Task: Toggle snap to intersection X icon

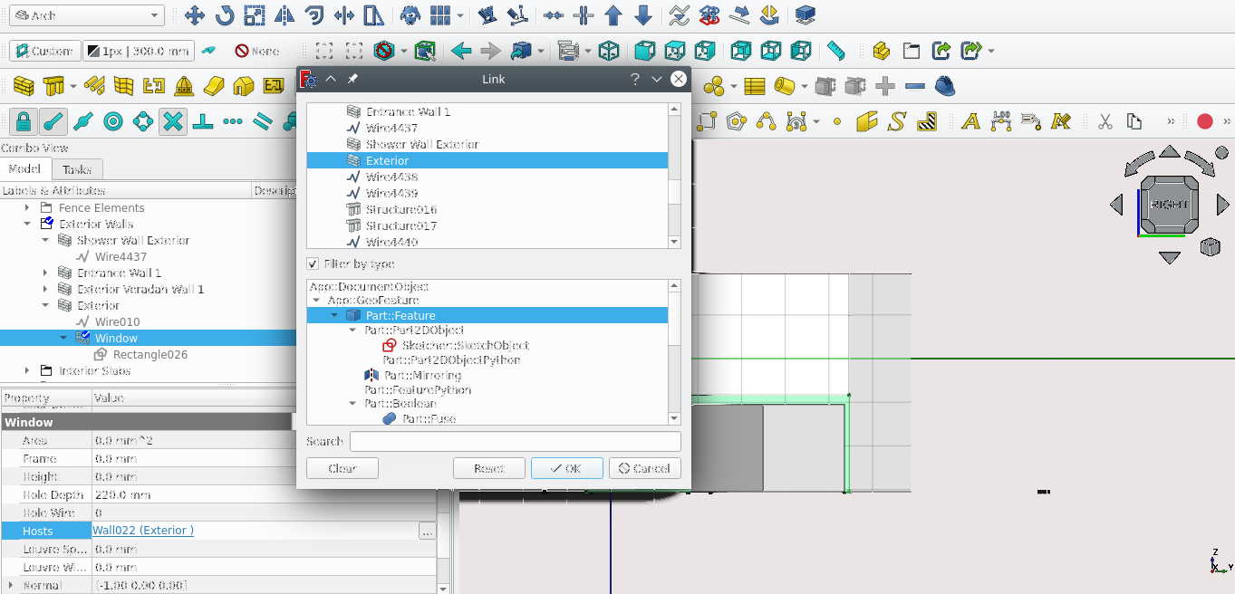Action: pyautogui.click(x=173, y=121)
